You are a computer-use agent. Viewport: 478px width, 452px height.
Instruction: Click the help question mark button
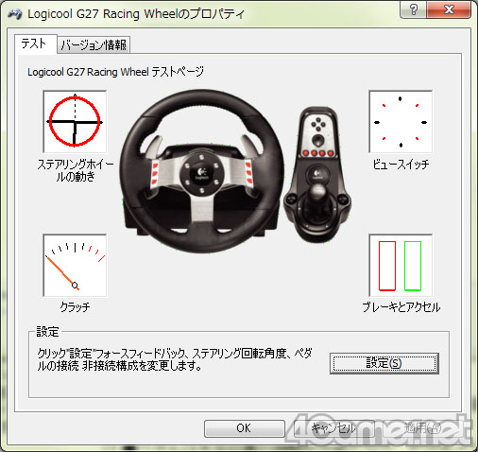pyautogui.click(x=414, y=9)
